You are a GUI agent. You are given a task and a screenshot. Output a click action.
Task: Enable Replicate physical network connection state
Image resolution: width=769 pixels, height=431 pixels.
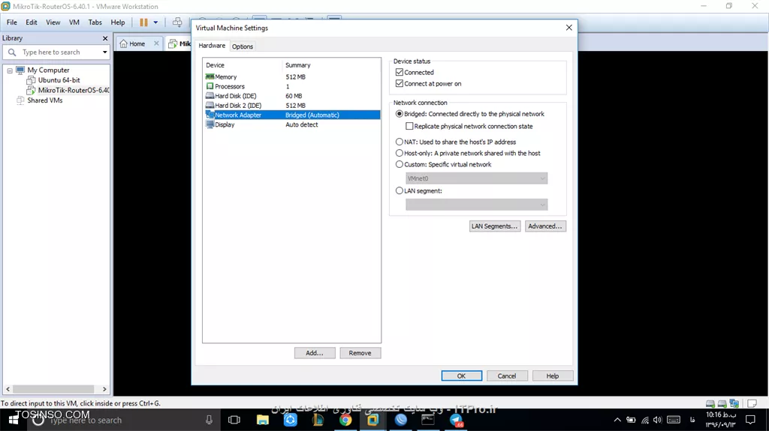click(x=409, y=127)
